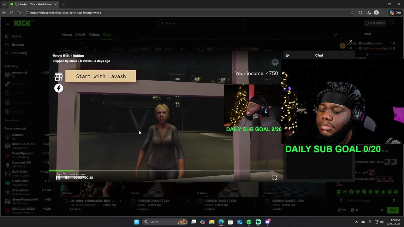Click the chat points infinity icon
Viewport: 404px width, 227px height.
[x=344, y=210]
